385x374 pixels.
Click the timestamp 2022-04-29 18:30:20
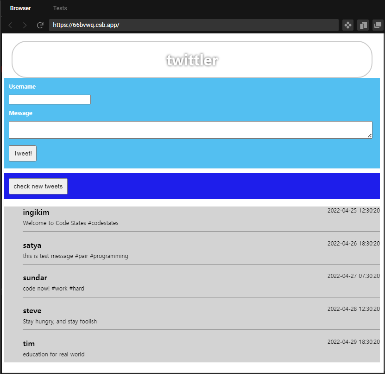(353, 342)
